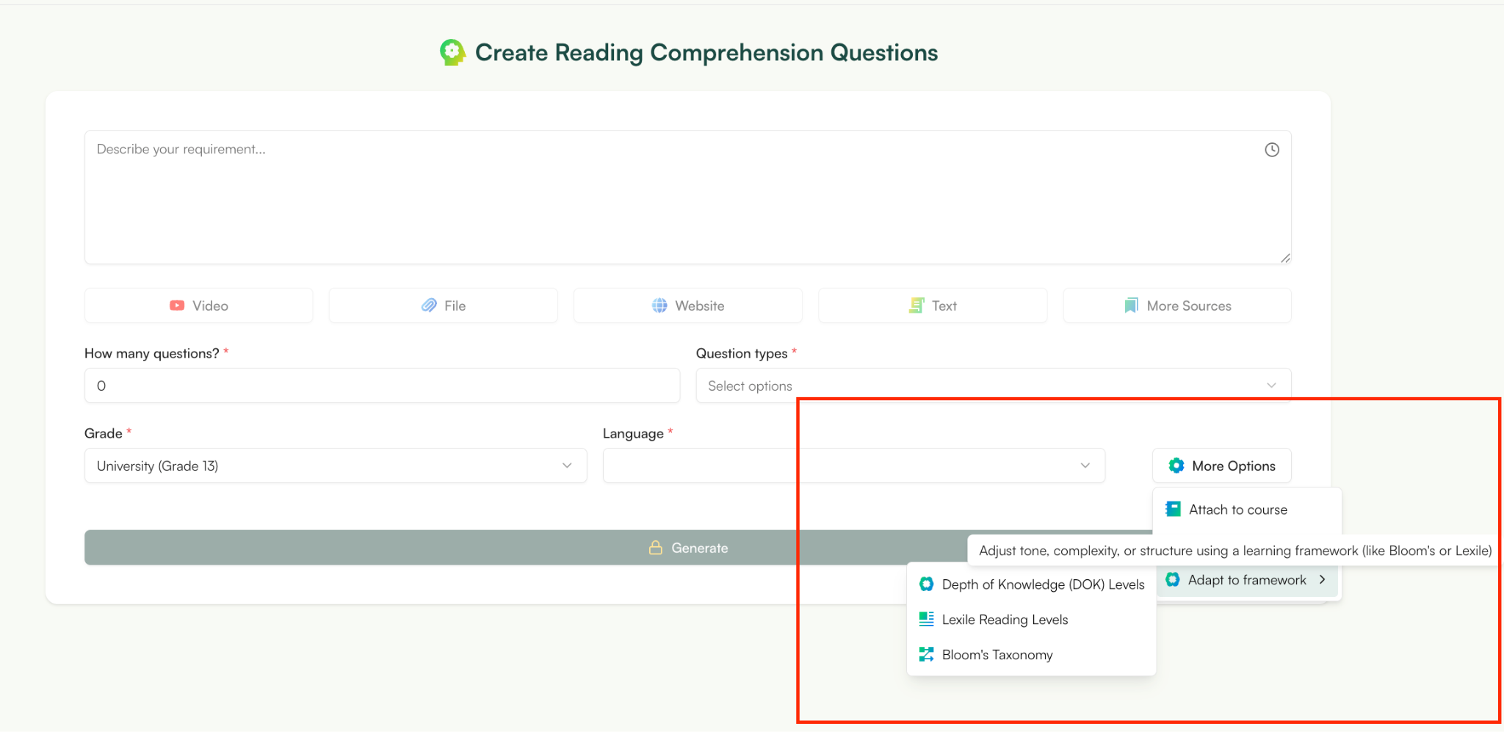Click the How many questions? label
Screen dimensions: 1504x732
coord(152,353)
